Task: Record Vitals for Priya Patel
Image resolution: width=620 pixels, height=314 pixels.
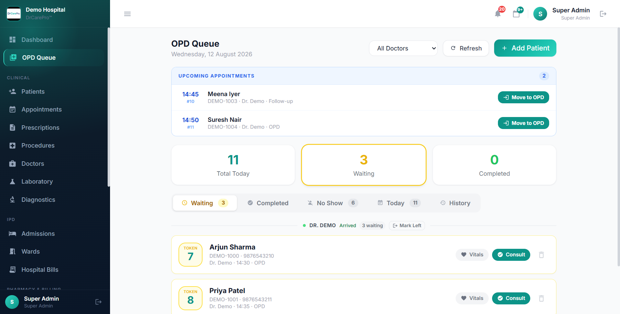Action: [x=472, y=298]
